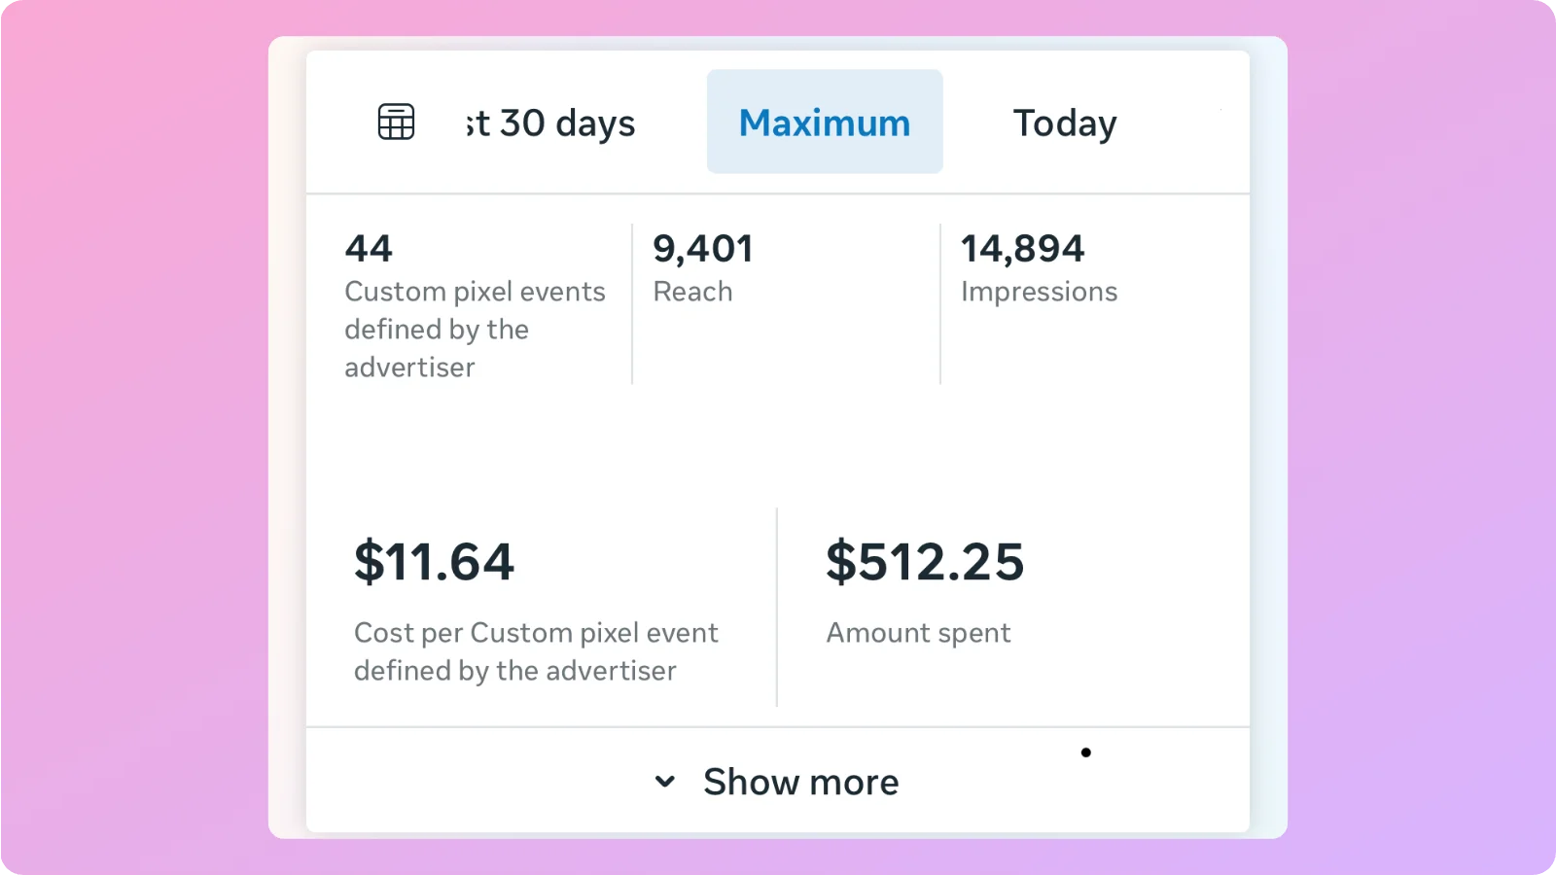1556x875 pixels.
Task: Click the 14,894 Impressions value
Action: point(1023,248)
